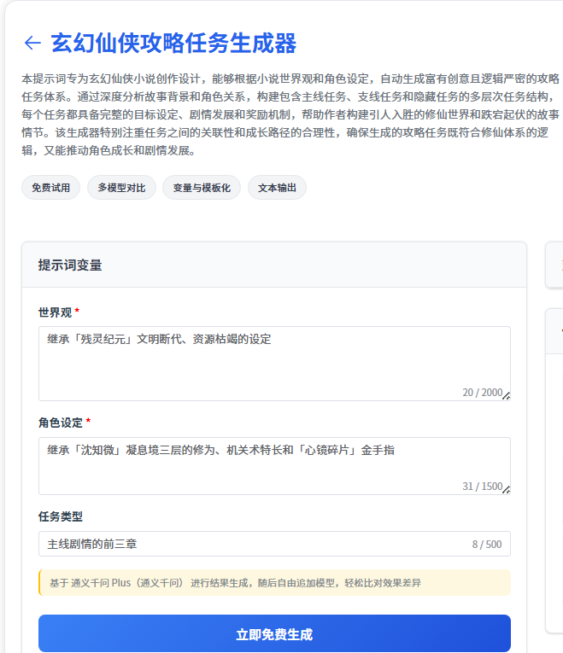This screenshot has height=653, width=563.
Task: Select the 免费试用 tag
Action: point(51,188)
